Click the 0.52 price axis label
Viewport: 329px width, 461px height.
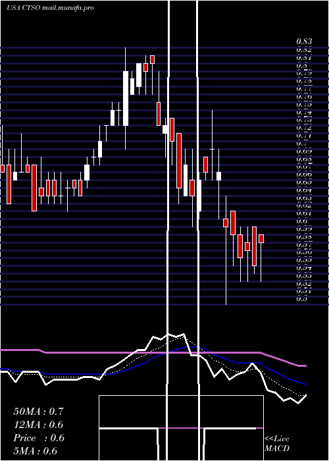point(304,284)
